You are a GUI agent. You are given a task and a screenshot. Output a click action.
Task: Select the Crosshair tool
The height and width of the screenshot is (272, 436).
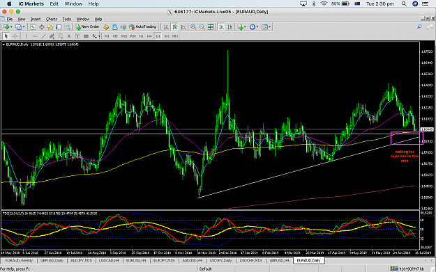click(x=15, y=36)
